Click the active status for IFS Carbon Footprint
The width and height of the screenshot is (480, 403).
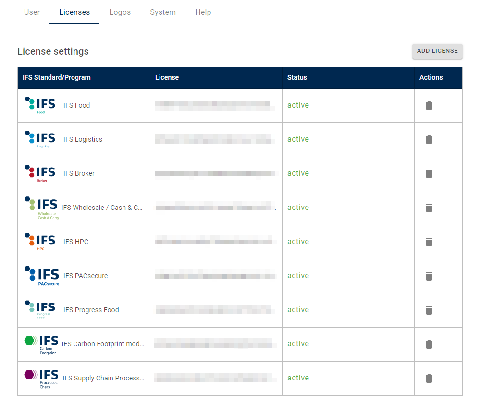click(298, 344)
